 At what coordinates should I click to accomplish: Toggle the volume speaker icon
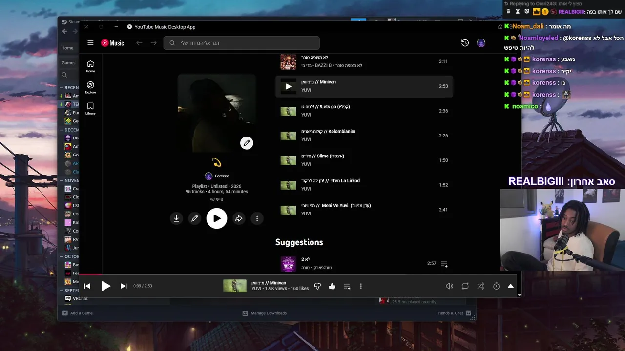tap(450, 286)
